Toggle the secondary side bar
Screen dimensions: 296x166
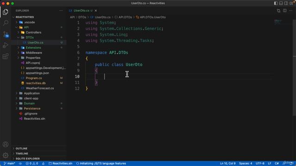point(286,3)
